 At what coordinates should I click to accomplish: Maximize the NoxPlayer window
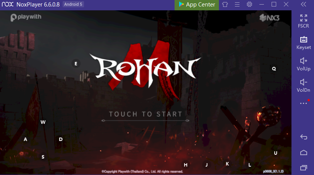274,5
